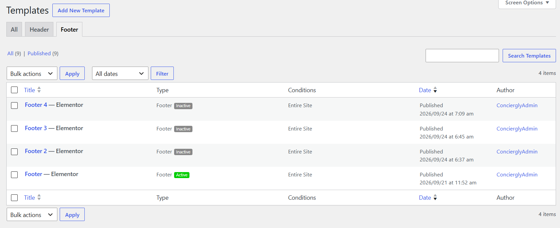Screen dimensions: 560x228
Task: Click Entire Site condition for Footer 3
Action: coord(300,129)
